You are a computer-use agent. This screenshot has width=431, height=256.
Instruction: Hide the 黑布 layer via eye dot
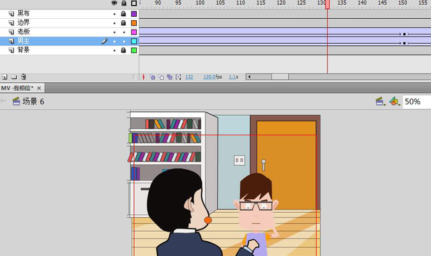coord(114,14)
